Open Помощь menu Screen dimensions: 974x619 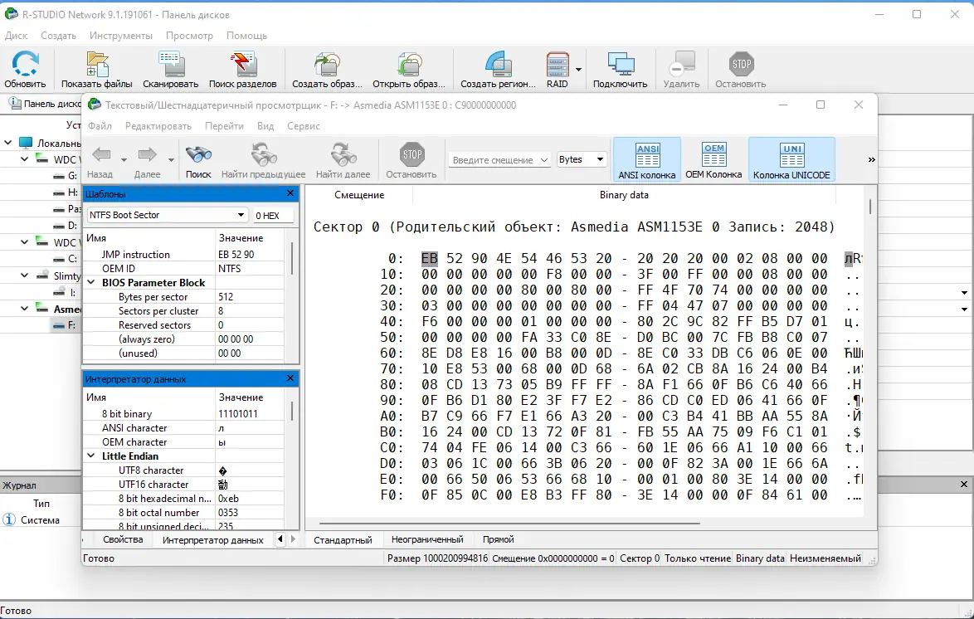[x=246, y=36]
